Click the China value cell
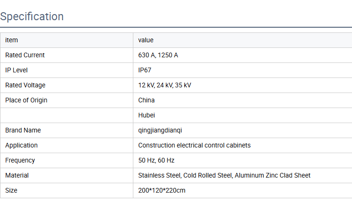Viewport: 352px width, 202px height. click(x=147, y=100)
